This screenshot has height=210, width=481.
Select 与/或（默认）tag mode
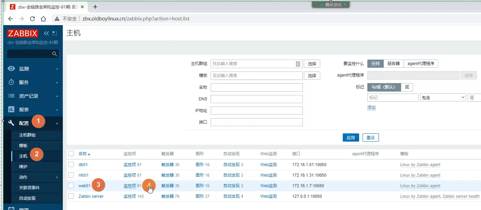(384, 87)
